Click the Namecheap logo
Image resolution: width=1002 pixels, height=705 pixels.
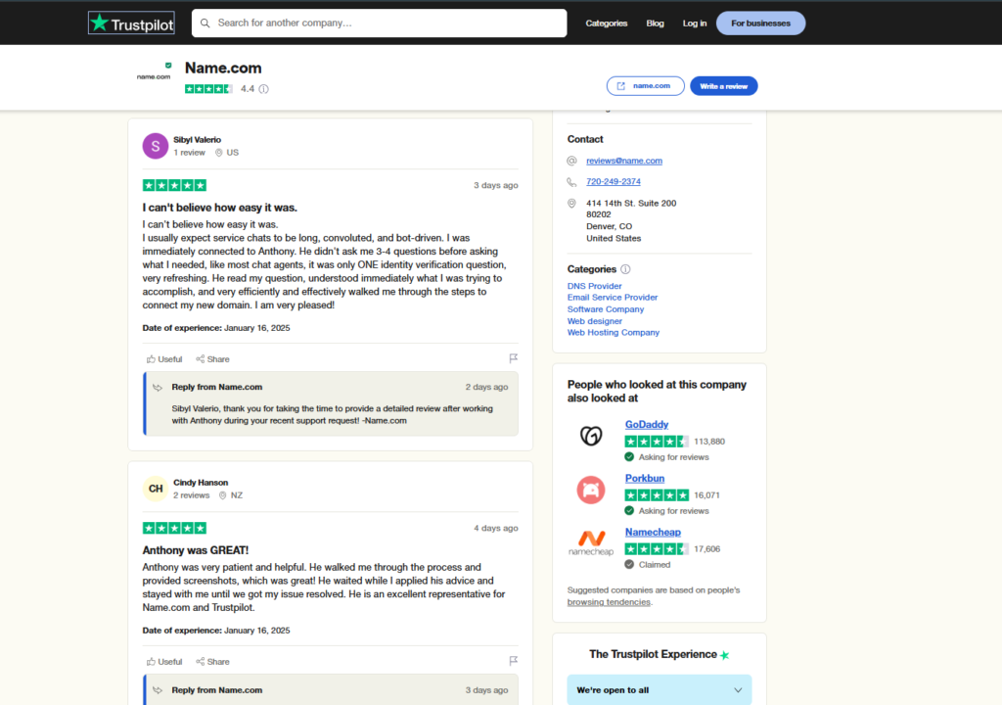tap(591, 542)
